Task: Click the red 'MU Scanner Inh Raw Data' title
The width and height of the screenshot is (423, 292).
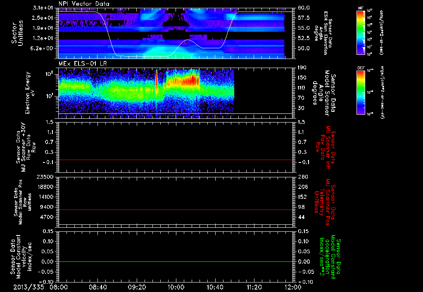Action: tap(326, 147)
